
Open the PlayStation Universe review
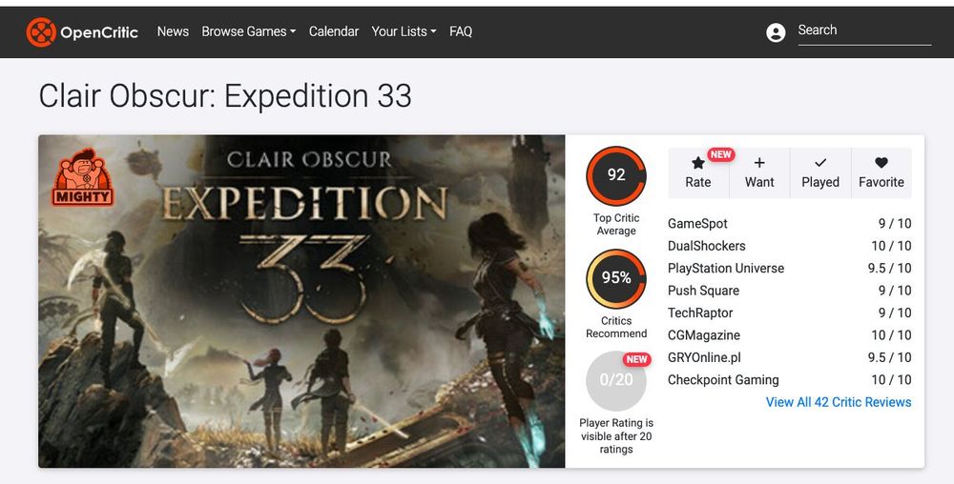coord(726,269)
